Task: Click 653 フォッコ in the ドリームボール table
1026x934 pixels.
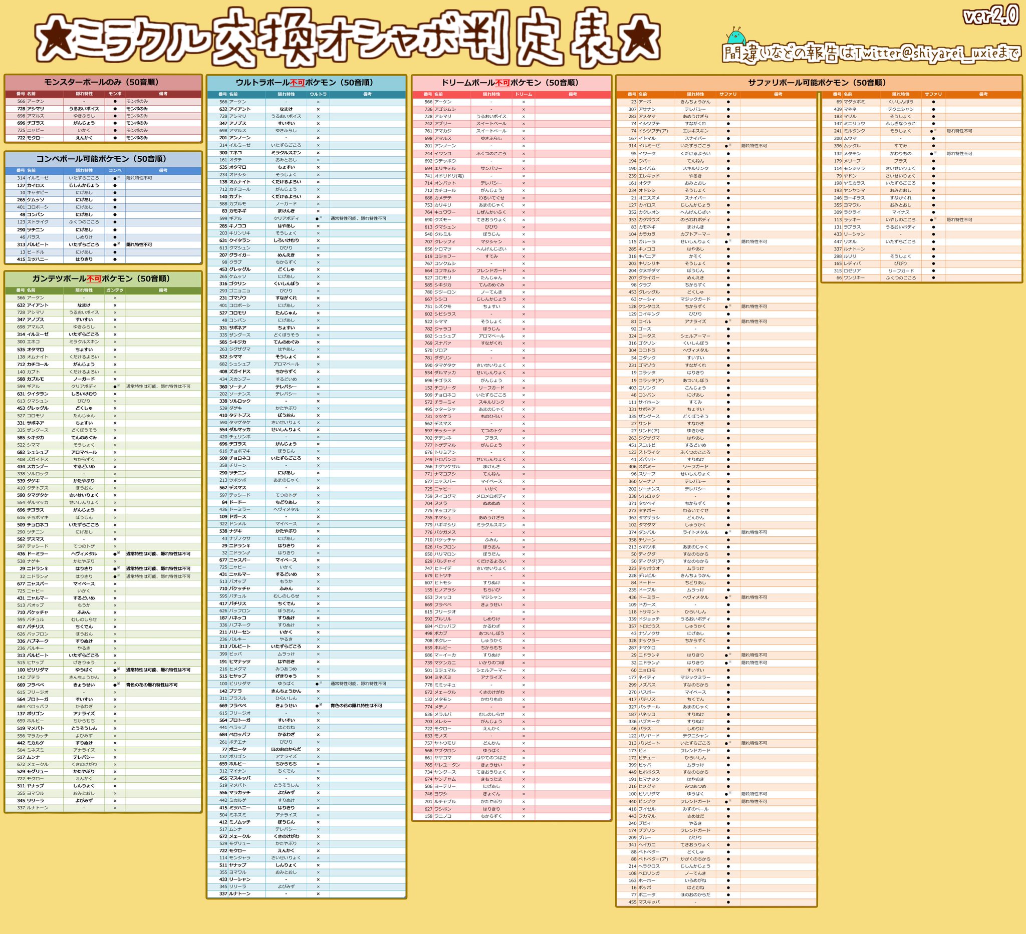Action: 438,597
